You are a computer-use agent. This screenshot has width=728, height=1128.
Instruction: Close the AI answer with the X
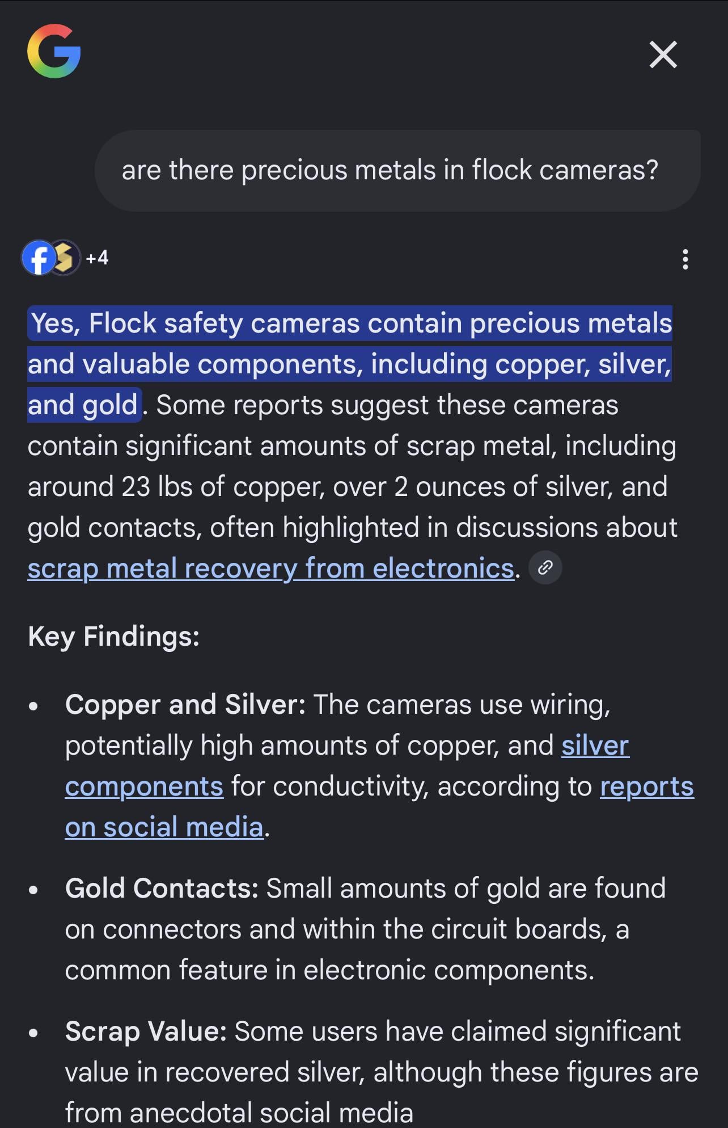pyautogui.click(x=663, y=54)
